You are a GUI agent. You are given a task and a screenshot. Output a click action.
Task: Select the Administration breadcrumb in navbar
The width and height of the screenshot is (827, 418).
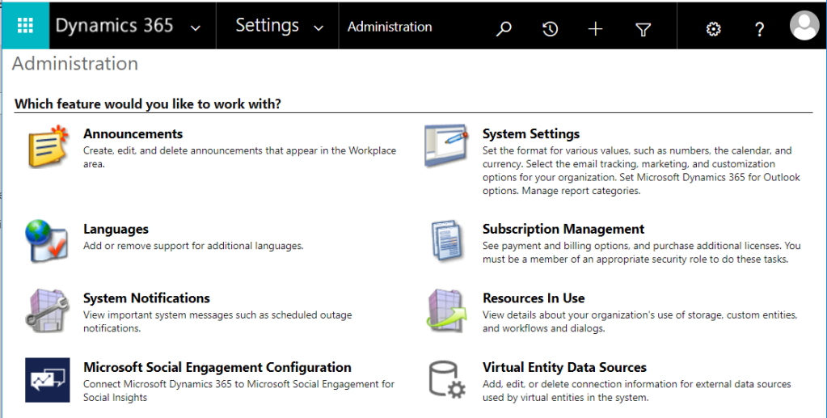(x=390, y=27)
